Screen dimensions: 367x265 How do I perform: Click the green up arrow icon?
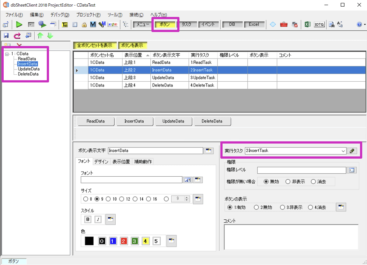(40, 36)
